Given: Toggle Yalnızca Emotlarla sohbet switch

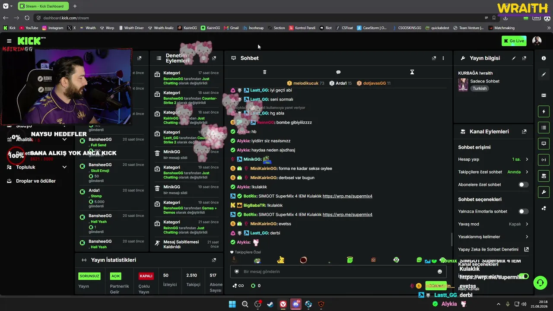Looking at the screenshot, I should (523, 211).
